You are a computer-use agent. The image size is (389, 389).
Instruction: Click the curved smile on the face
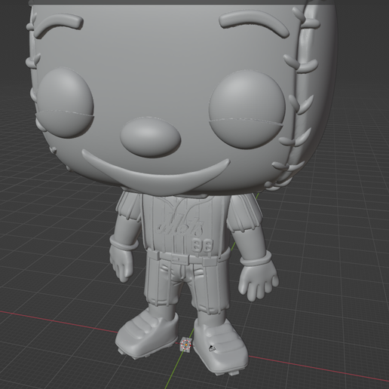pyautogui.click(x=155, y=173)
